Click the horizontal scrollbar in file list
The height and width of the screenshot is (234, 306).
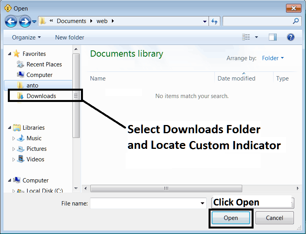166,188
